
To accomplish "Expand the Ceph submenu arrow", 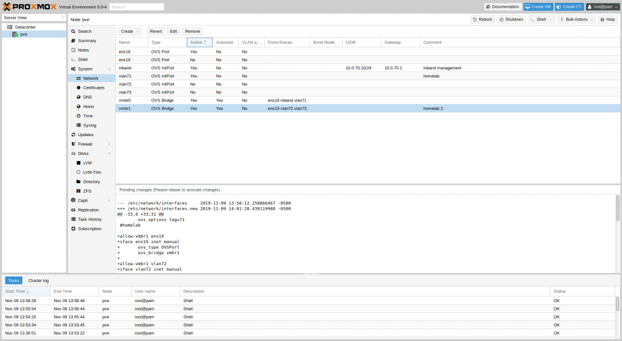I will pyautogui.click(x=109, y=201).
